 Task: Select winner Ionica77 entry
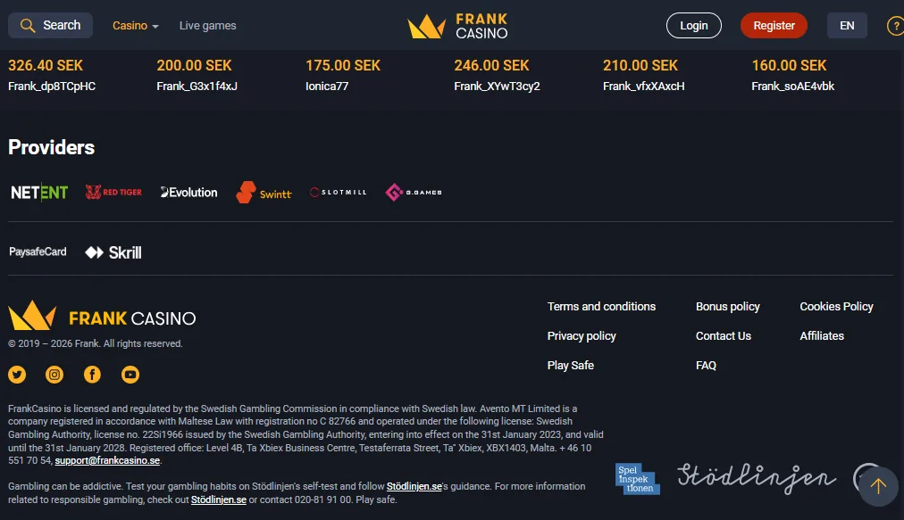click(342, 76)
